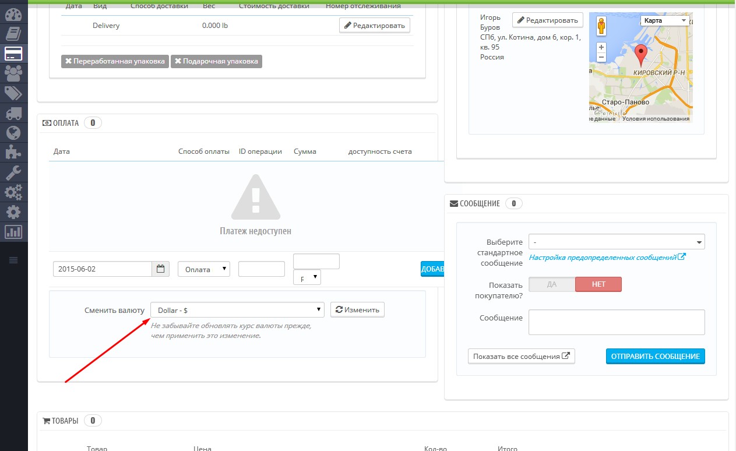The image size is (736, 451).
Task: Click 'Редактировать' next to the customer address
Action: [548, 20]
